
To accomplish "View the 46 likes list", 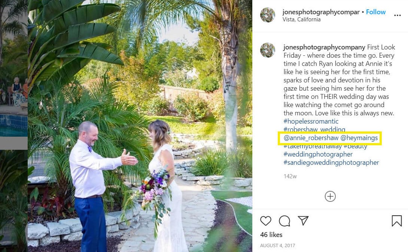I will point(271,235).
